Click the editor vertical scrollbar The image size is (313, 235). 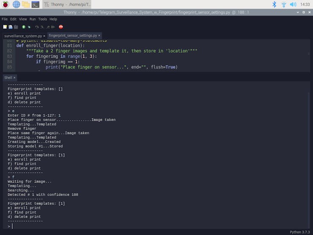(309, 55)
